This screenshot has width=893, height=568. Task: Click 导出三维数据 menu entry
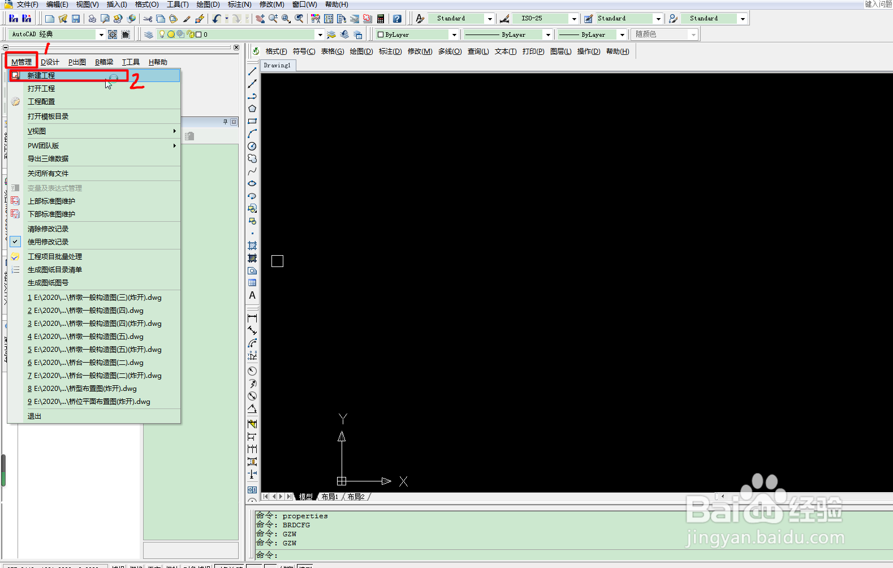[x=94, y=159]
